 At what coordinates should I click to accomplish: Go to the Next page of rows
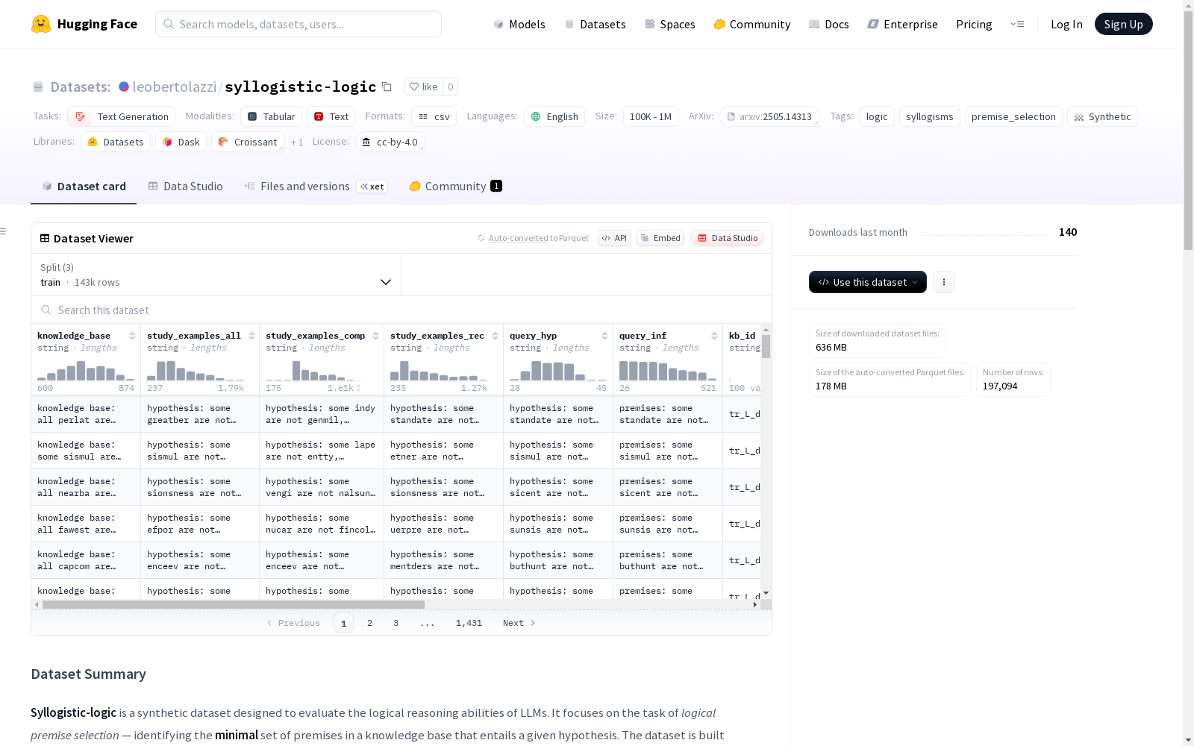pos(519,623)
